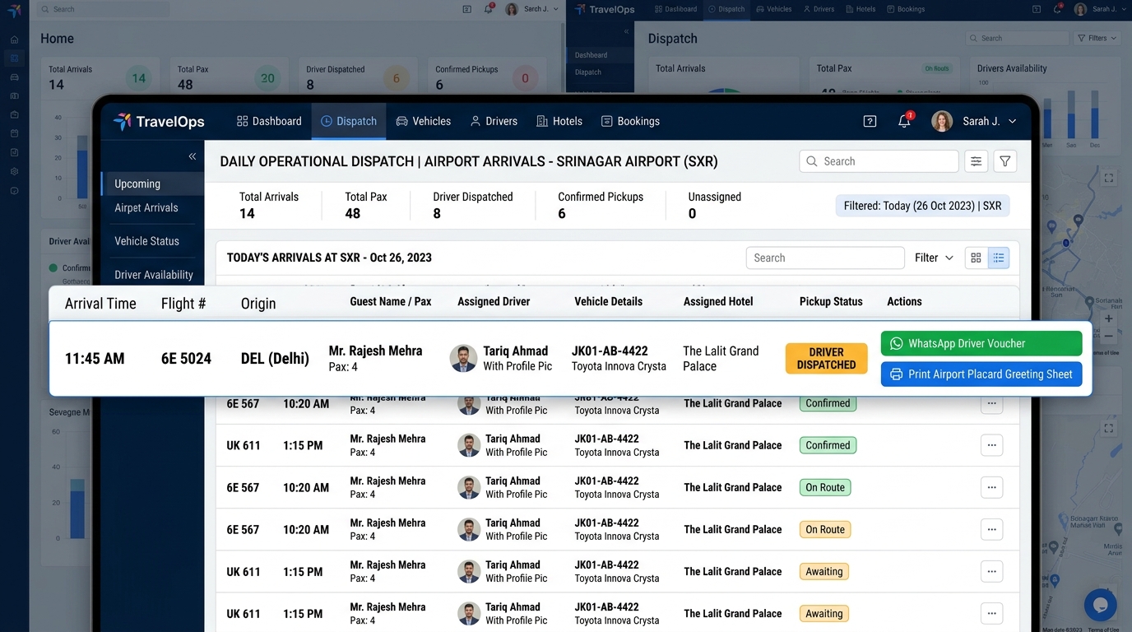Click the Confirmed badge in the UK 611 row

(828, 445)
